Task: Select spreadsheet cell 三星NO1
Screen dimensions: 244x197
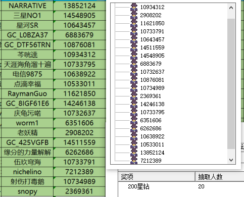Action: pos(27,16)
